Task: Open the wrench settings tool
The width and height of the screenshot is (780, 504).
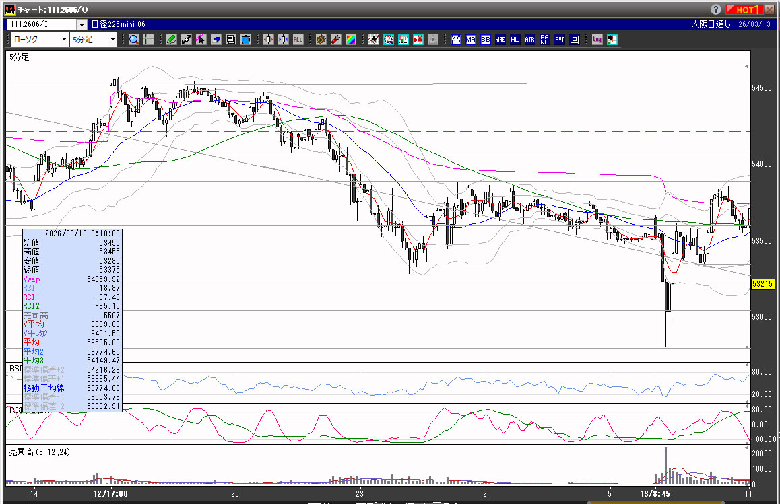Action: tap(335, 40)
